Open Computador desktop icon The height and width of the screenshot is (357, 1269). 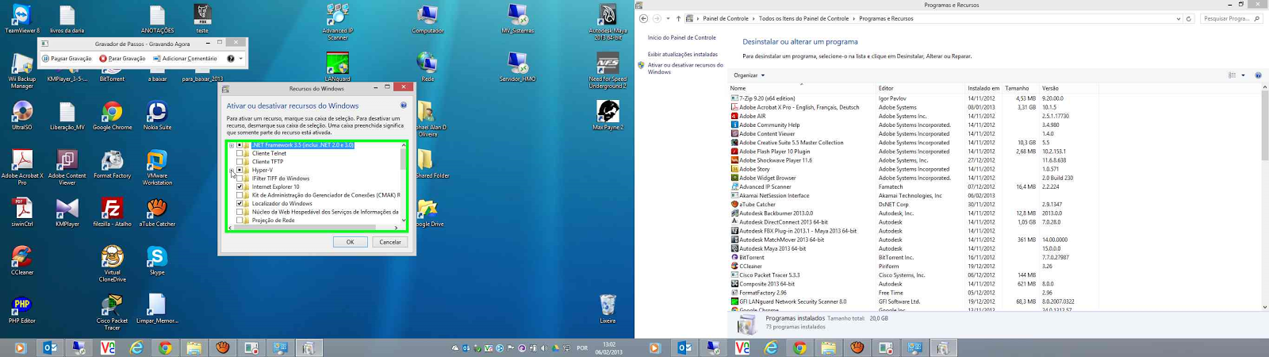click(427, 18)
